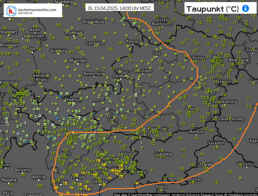Select the Udine city label

[x=126, y=154]
